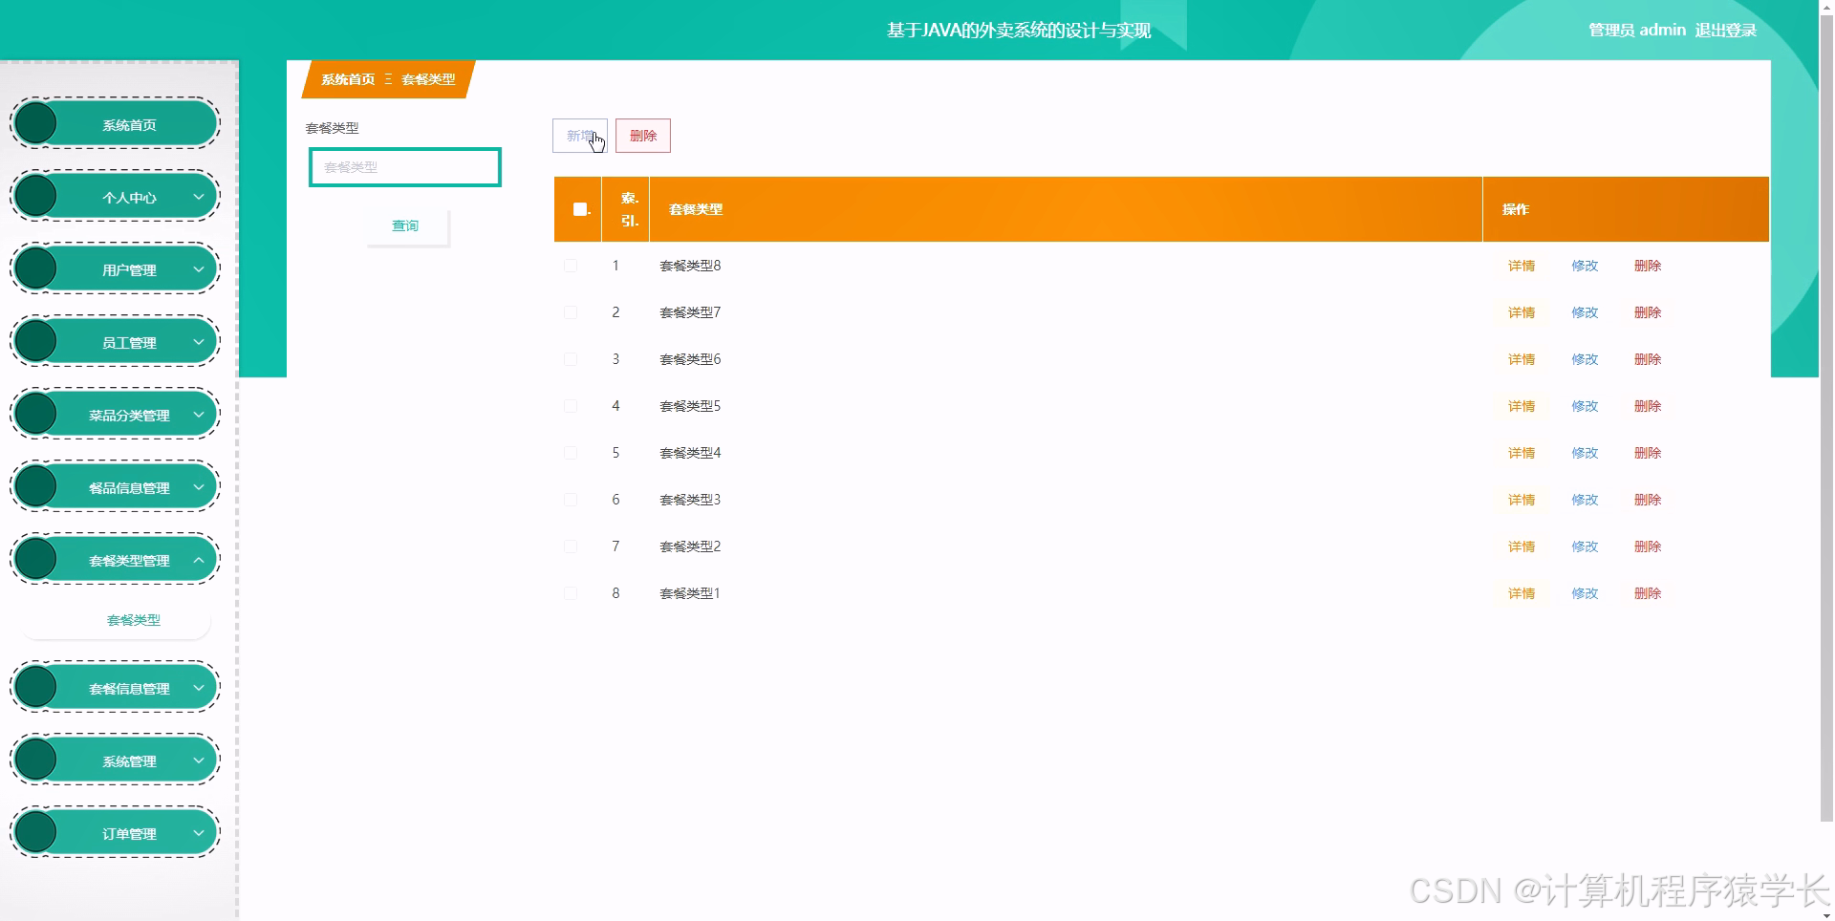Viewport: 1835px width, 921px height.
Task: Check the row checkbox for 套餐类型1
Action: click(x=571, y=593)
